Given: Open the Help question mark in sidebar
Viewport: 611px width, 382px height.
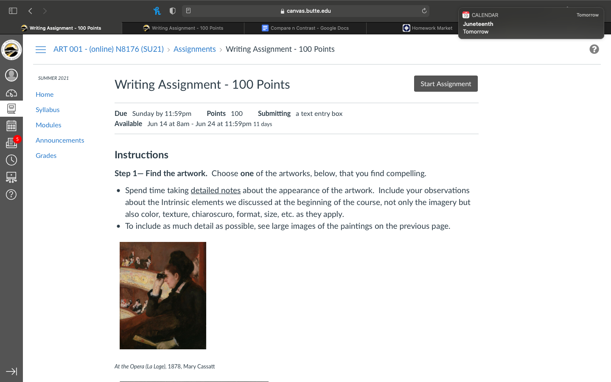Looking at the screenshot, I should 11,194.
